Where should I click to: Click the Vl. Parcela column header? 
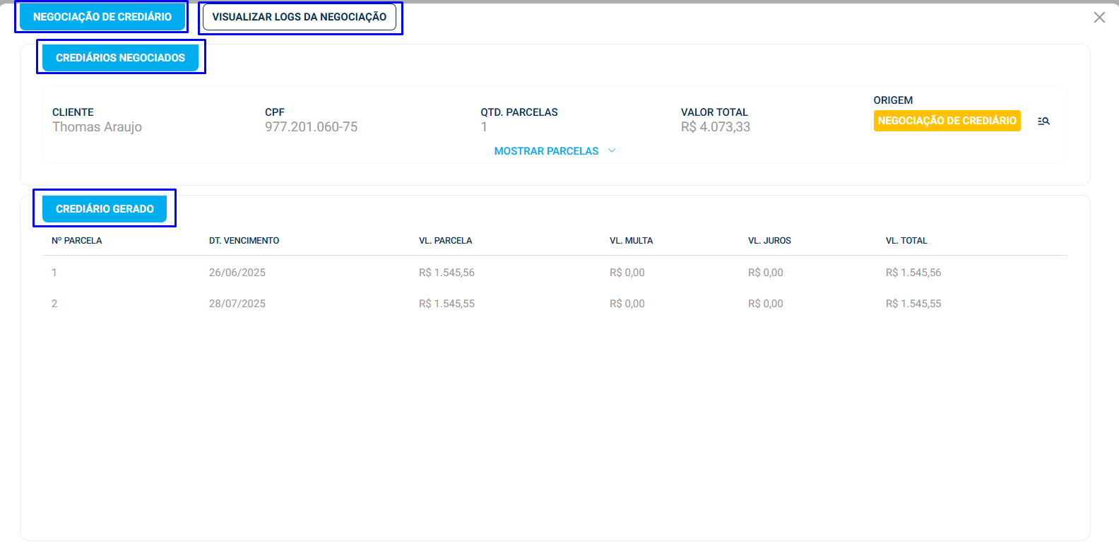click(445, 241)
